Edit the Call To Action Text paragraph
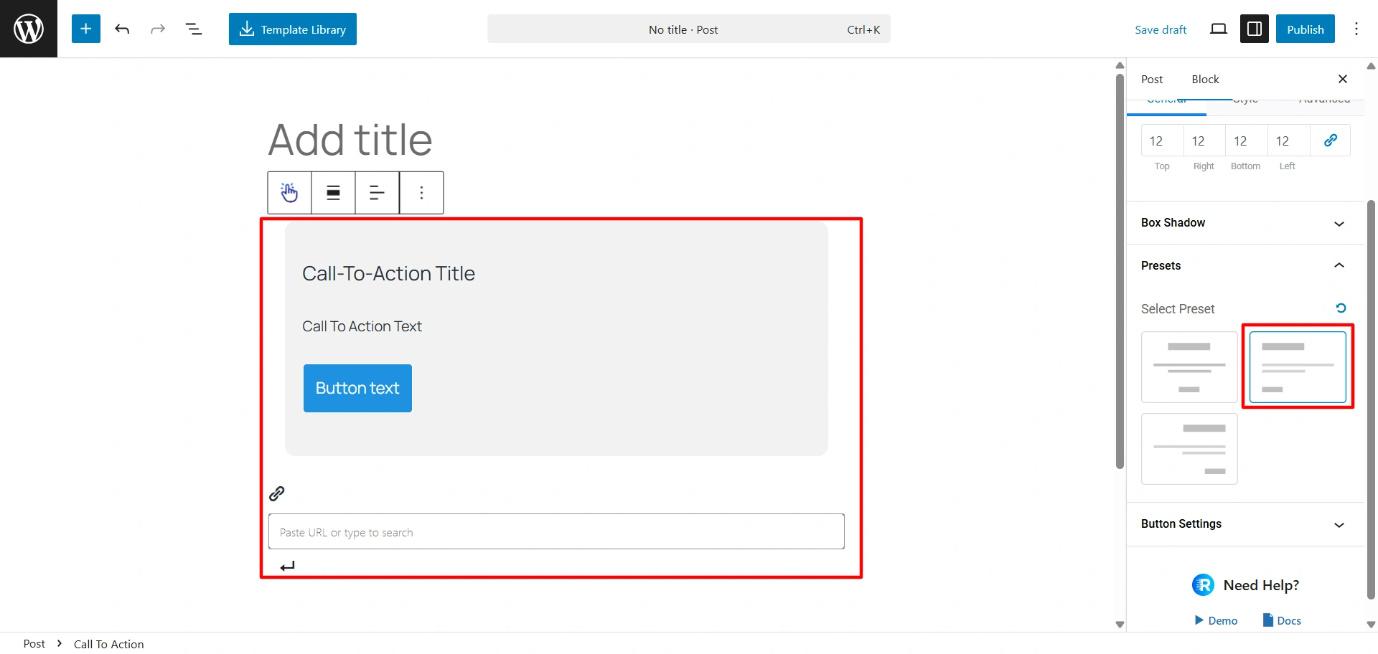The width and height of the screenshot is (1378, 654). (362, 326)
